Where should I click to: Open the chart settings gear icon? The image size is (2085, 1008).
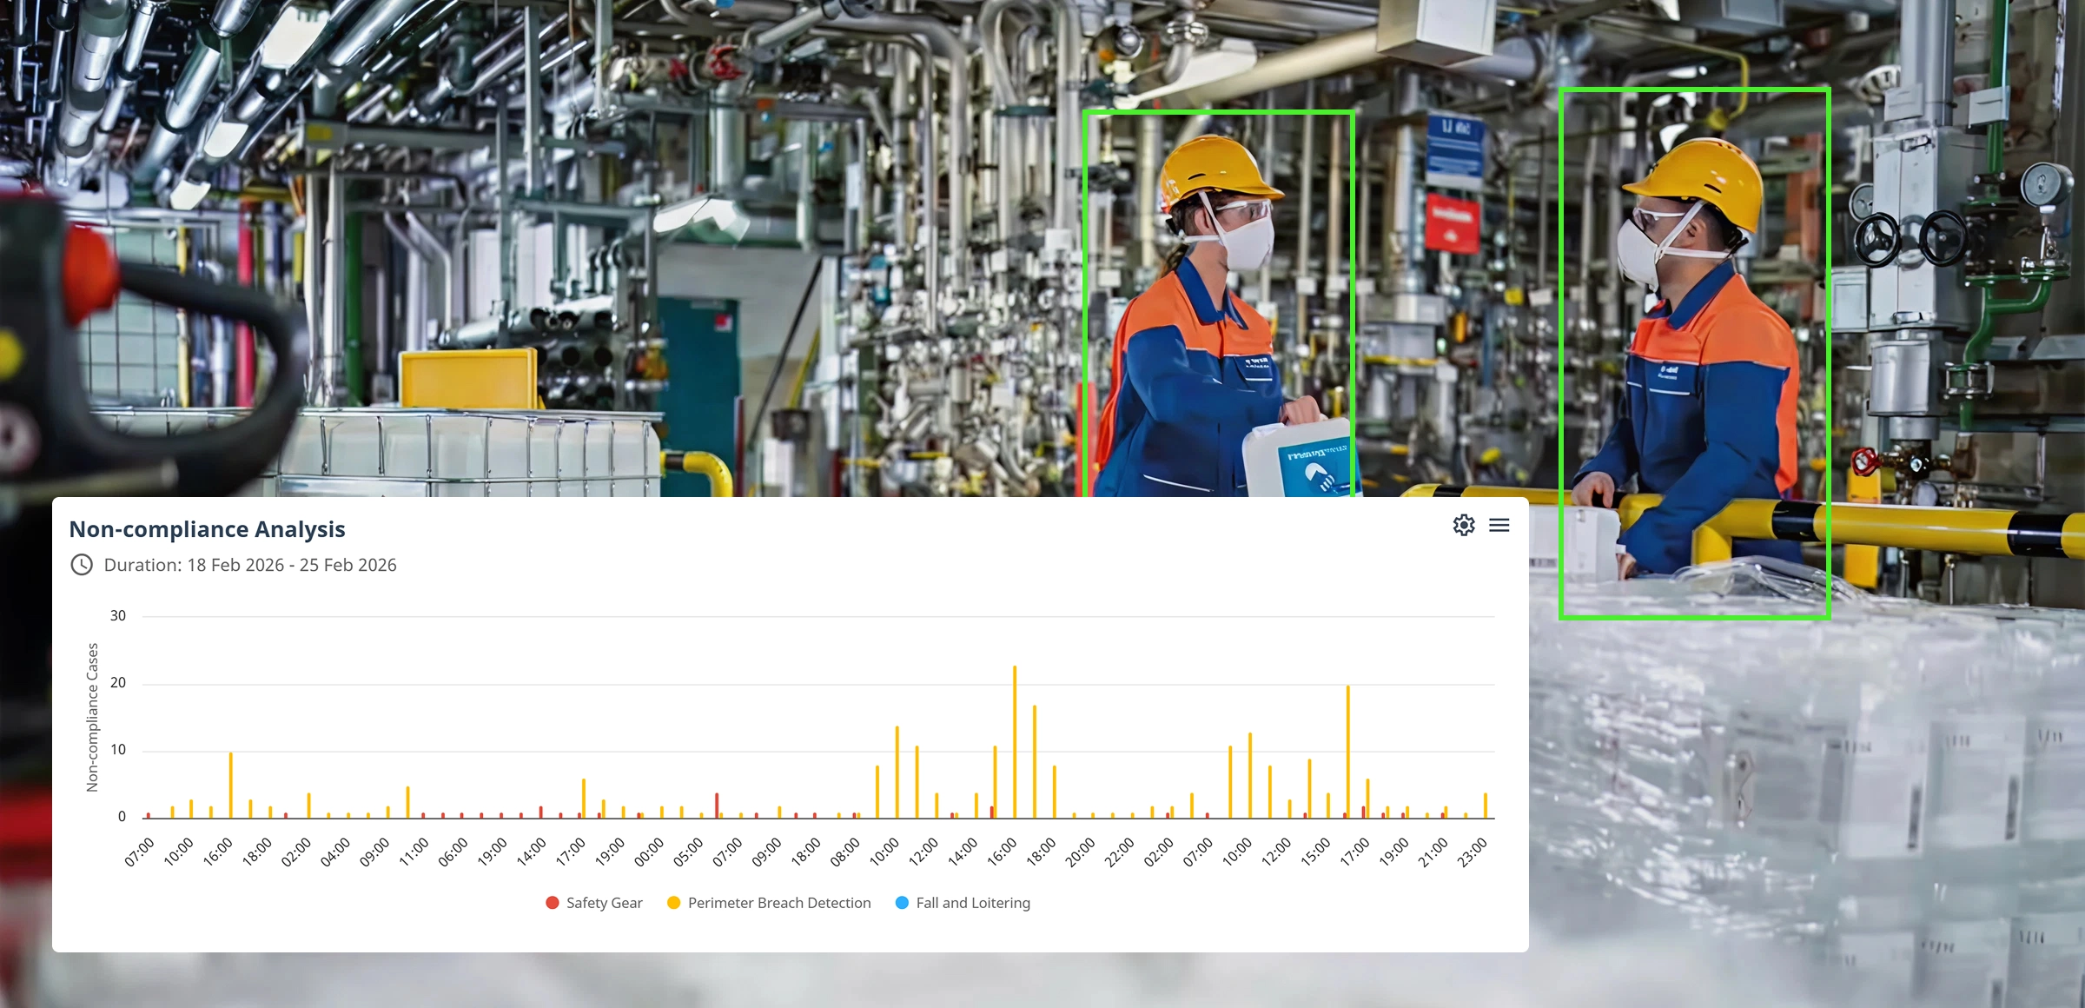click(x=1464, y=525)
